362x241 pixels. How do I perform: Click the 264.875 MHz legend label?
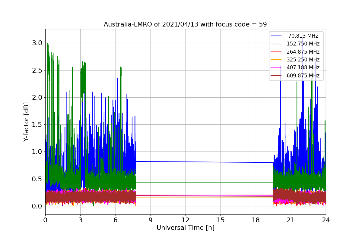(303, 52)
